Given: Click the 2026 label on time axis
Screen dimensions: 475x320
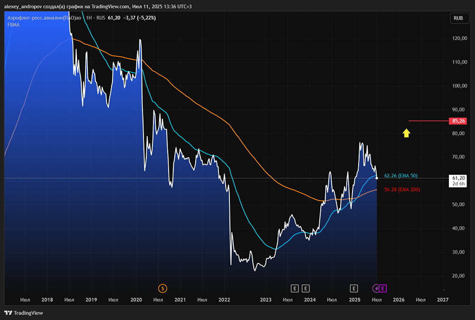Looking at the screenshot, I should pos(399,300).
